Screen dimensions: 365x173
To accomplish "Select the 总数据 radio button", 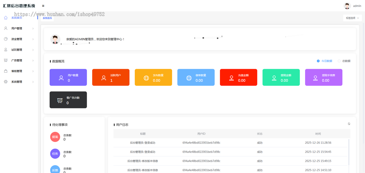I will (339, 61).
